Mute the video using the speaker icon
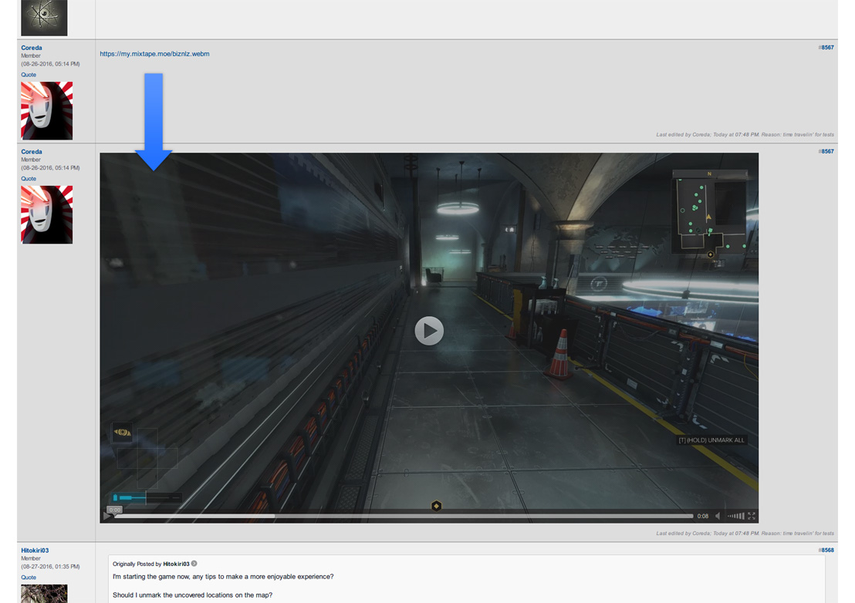This screenshot has height=603, width=855. coord(718,516)
